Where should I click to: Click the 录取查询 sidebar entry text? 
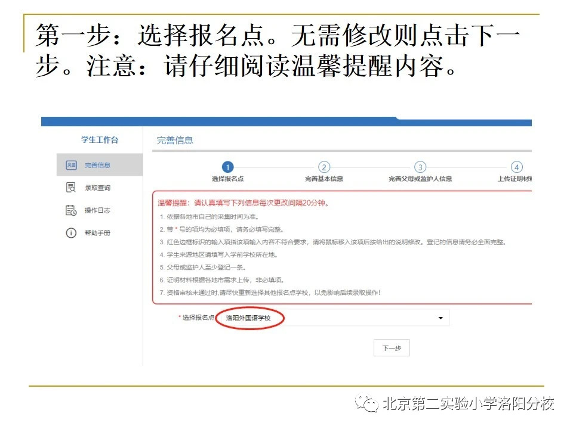97,188
